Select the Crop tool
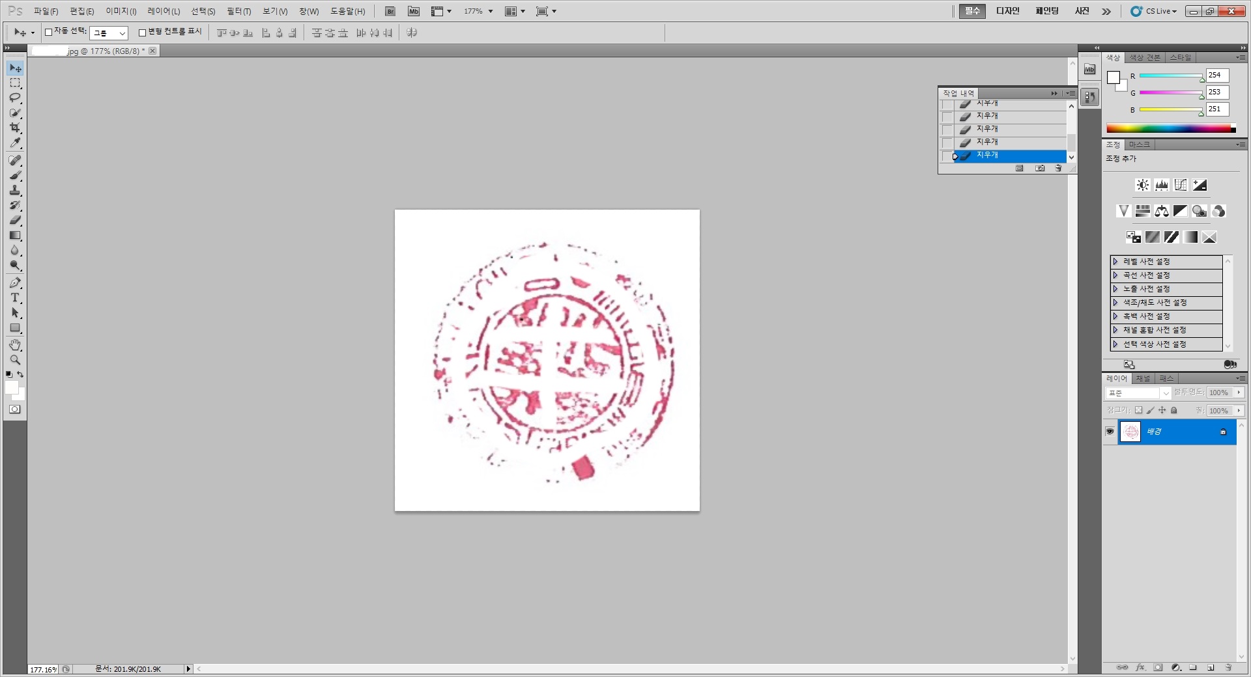Screen dimensions: 1251x677 click(15, 128)
